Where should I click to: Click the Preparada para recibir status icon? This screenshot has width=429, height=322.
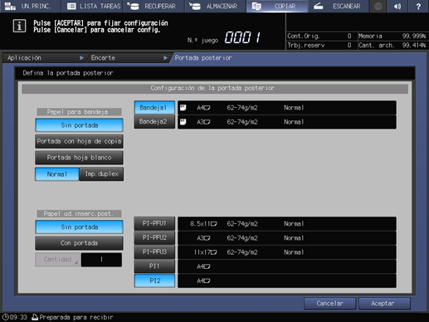tap(35, 317)
